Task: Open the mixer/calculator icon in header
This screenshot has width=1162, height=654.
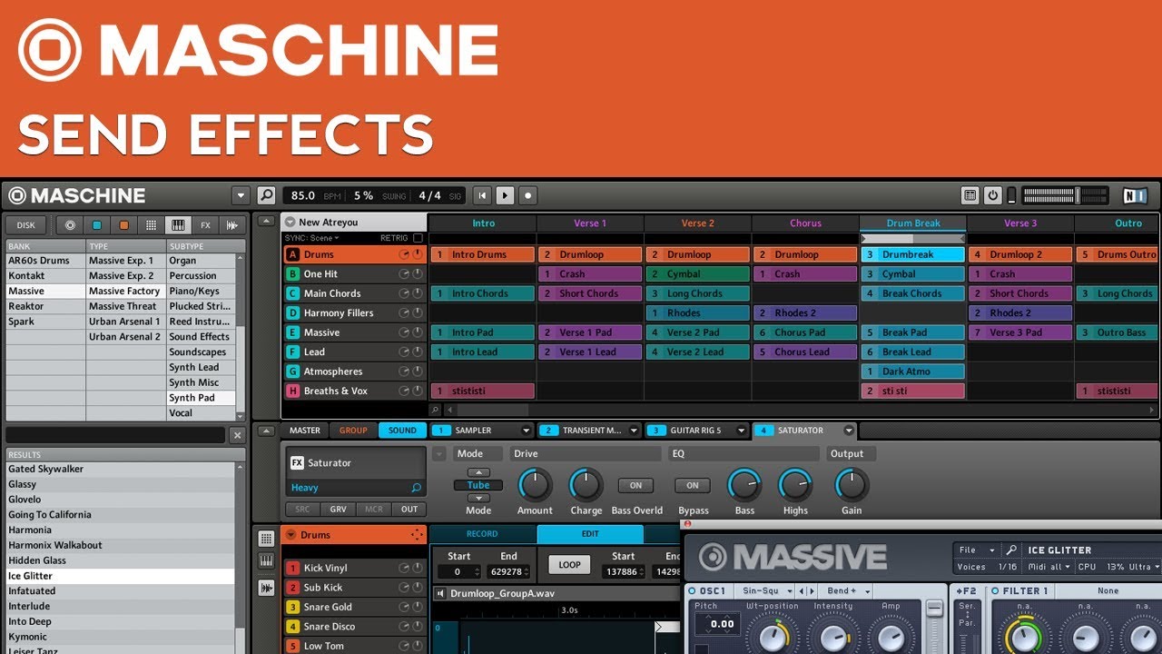Action: [970, 195]
